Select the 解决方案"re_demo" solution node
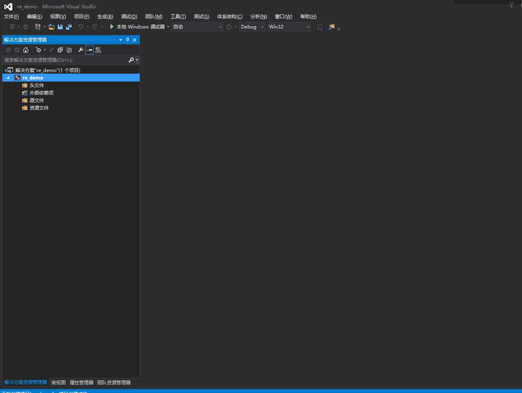Viewport: 522px width, 393px height. 47,70
